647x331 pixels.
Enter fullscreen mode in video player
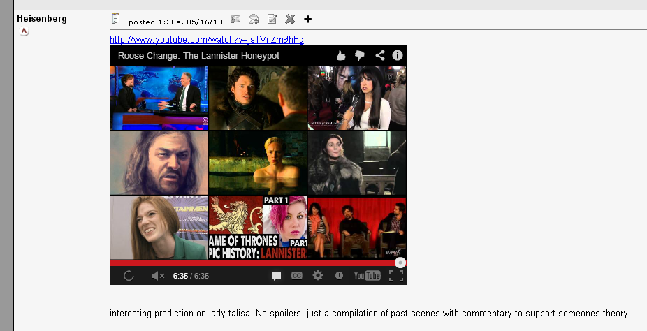pos(395,276)
